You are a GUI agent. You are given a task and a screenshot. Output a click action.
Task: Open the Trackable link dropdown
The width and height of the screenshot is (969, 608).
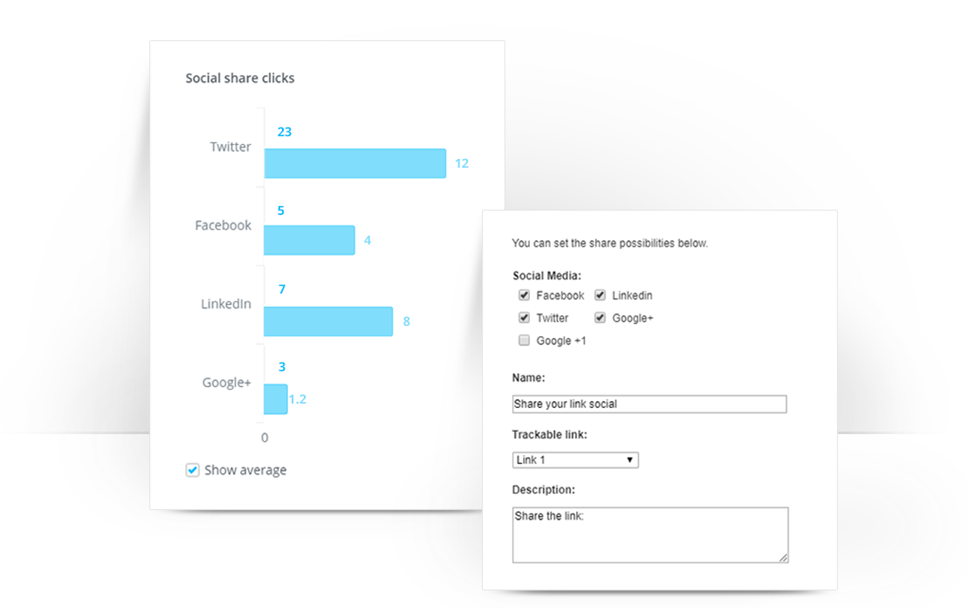pyautogui.click(x=575, y=460)
